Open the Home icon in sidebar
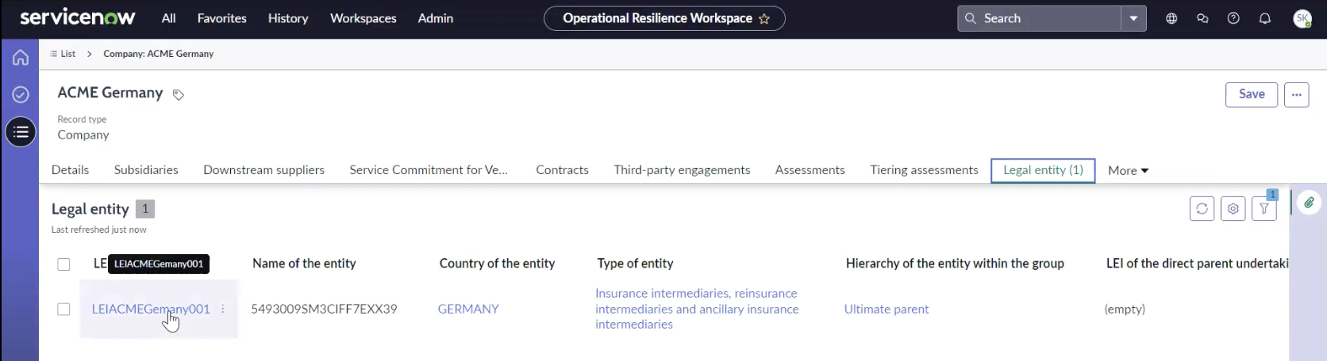Viewport: 1327px width, 361px height. (x=21, y=58)
